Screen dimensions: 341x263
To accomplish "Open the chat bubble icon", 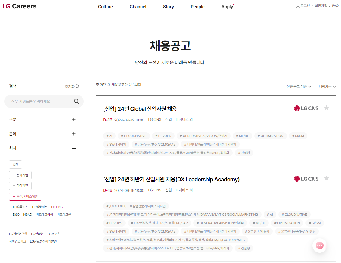I will [x=319, y=246].
